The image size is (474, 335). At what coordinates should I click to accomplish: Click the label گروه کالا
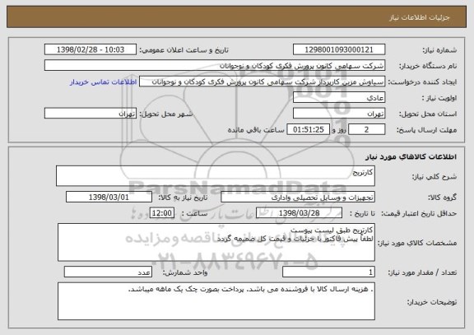pyautogui.click(x=442, y=198)
